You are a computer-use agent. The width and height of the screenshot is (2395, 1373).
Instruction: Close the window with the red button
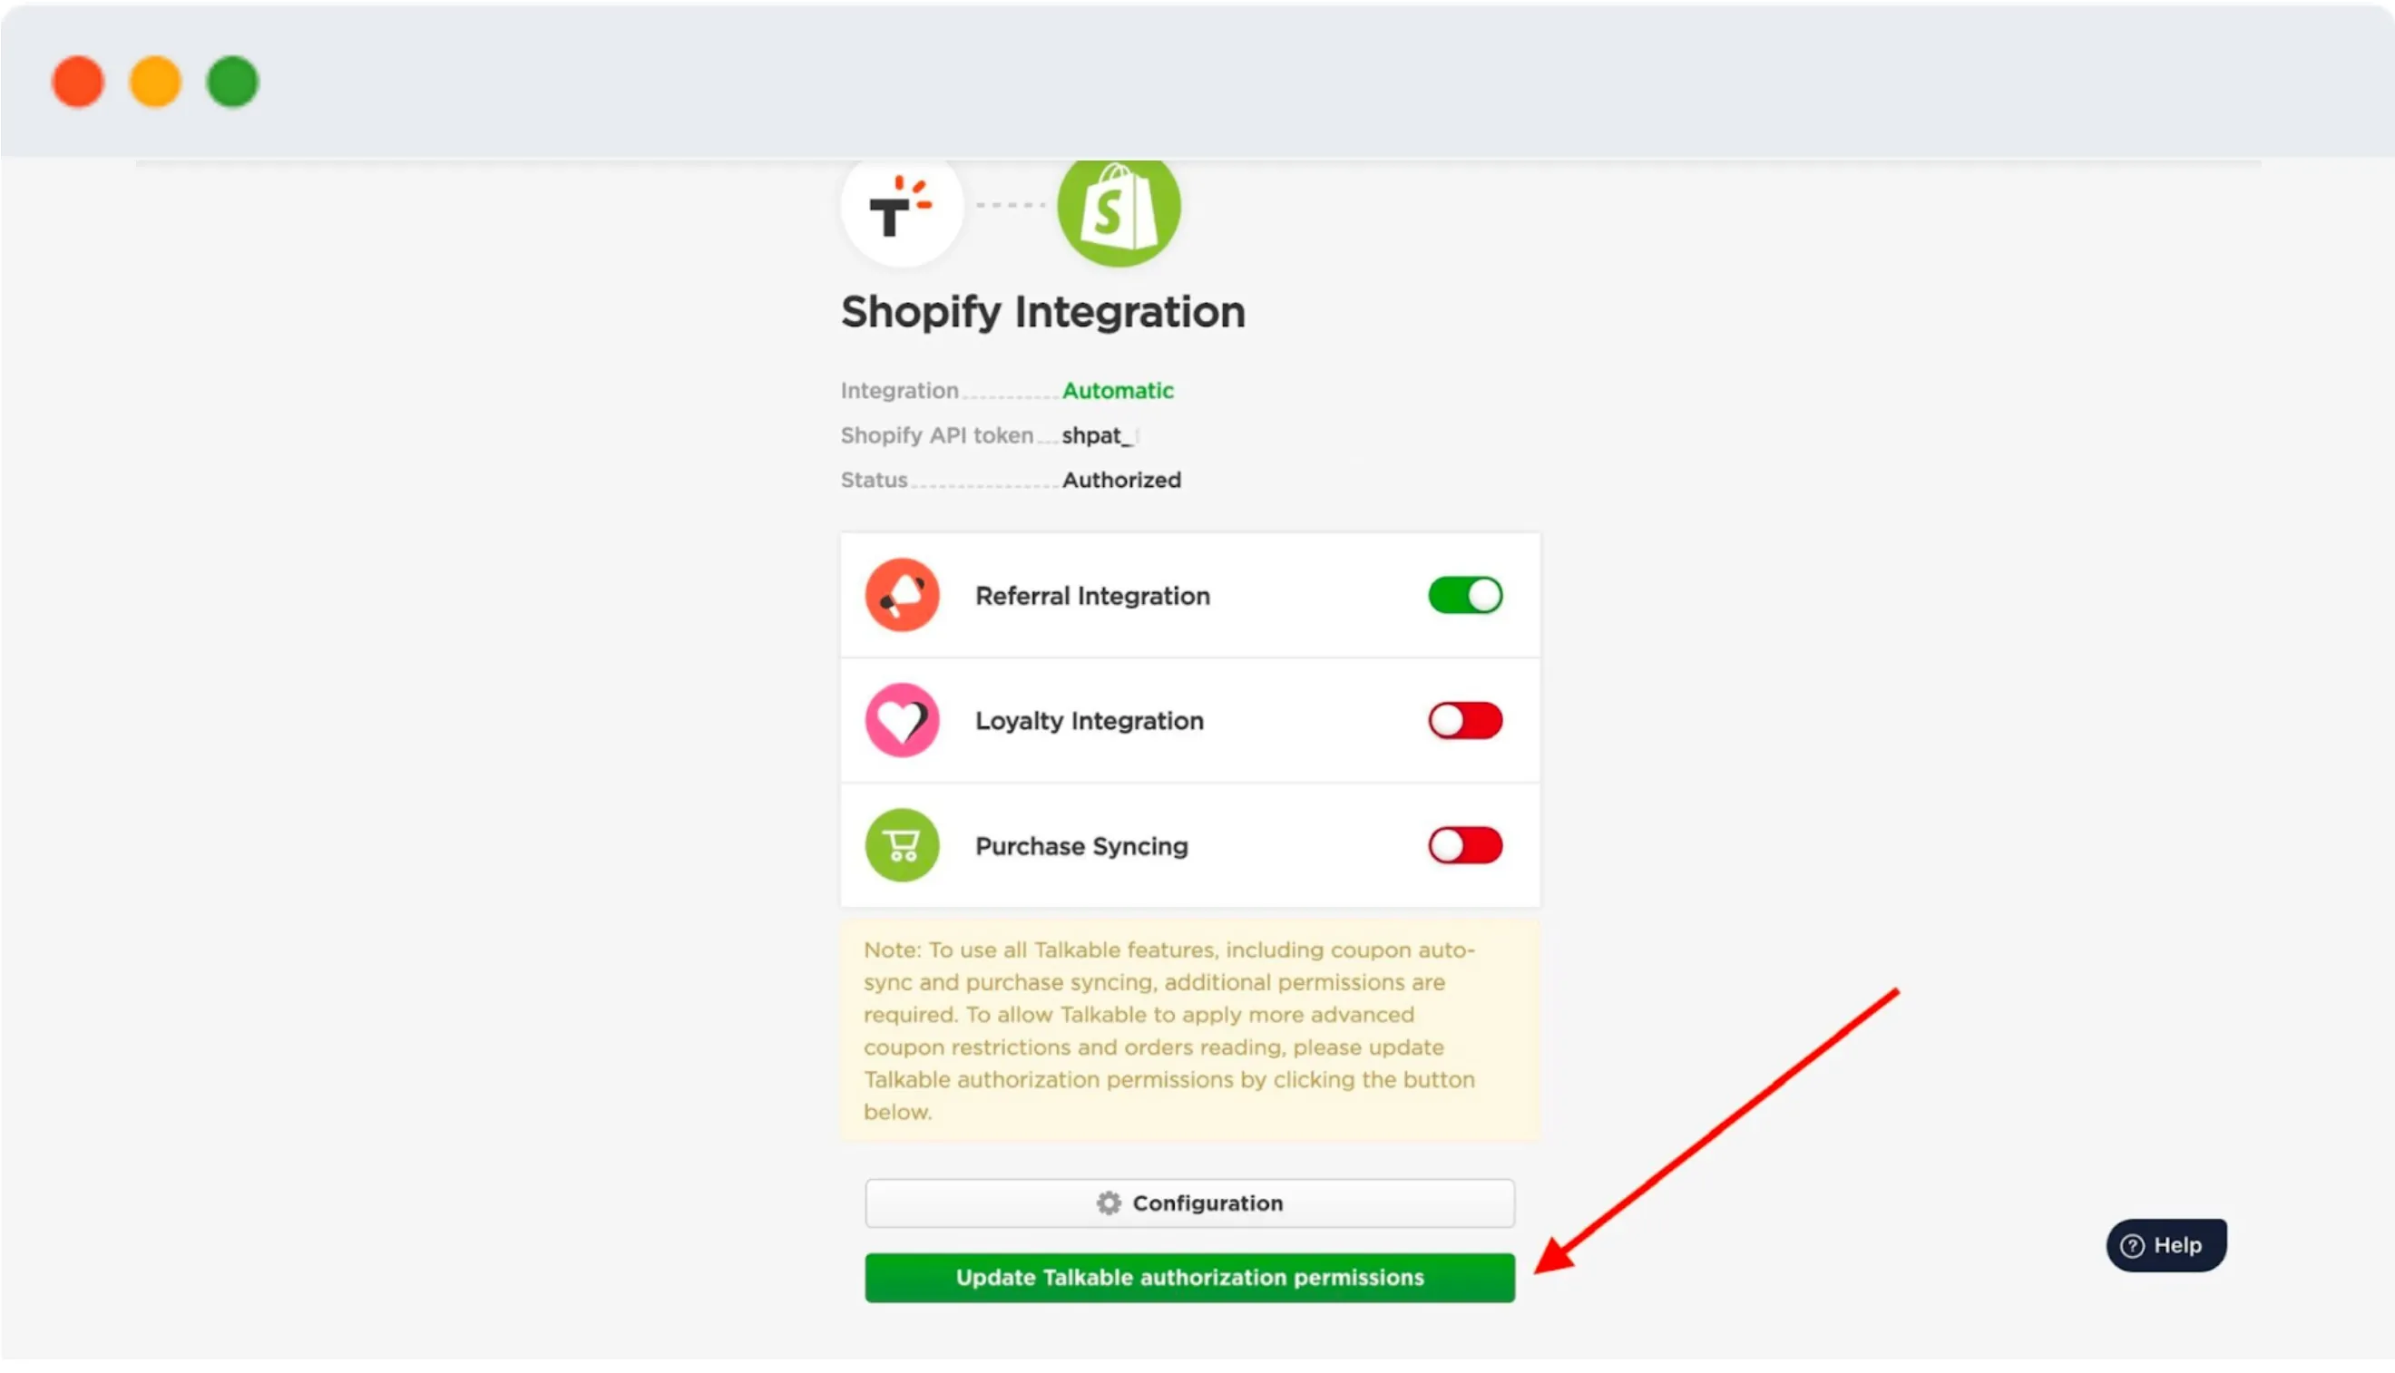pyautogui.click(x=77, y=82)
